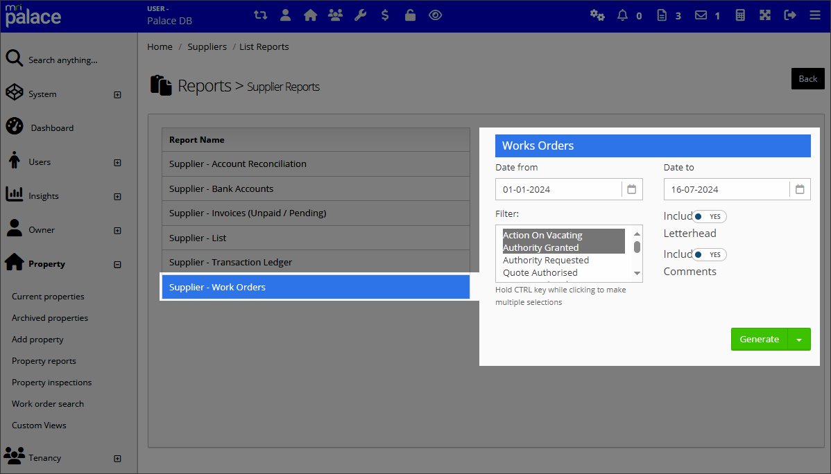Click the MRI Palace logo
831x474 pixels.
(33, 15)
